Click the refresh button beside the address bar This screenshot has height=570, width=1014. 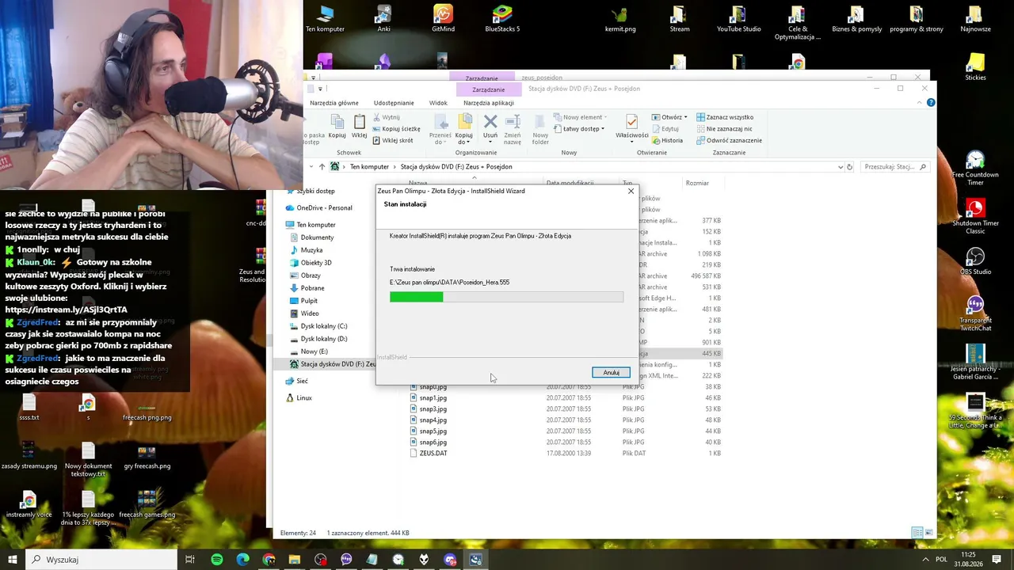pos(850,167)
